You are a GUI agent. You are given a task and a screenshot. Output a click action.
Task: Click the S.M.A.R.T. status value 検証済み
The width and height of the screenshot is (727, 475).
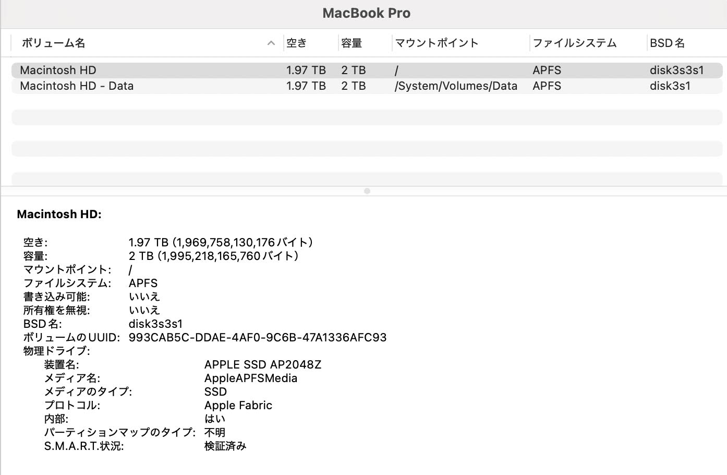pyautogui.click(x=225, y=446)
